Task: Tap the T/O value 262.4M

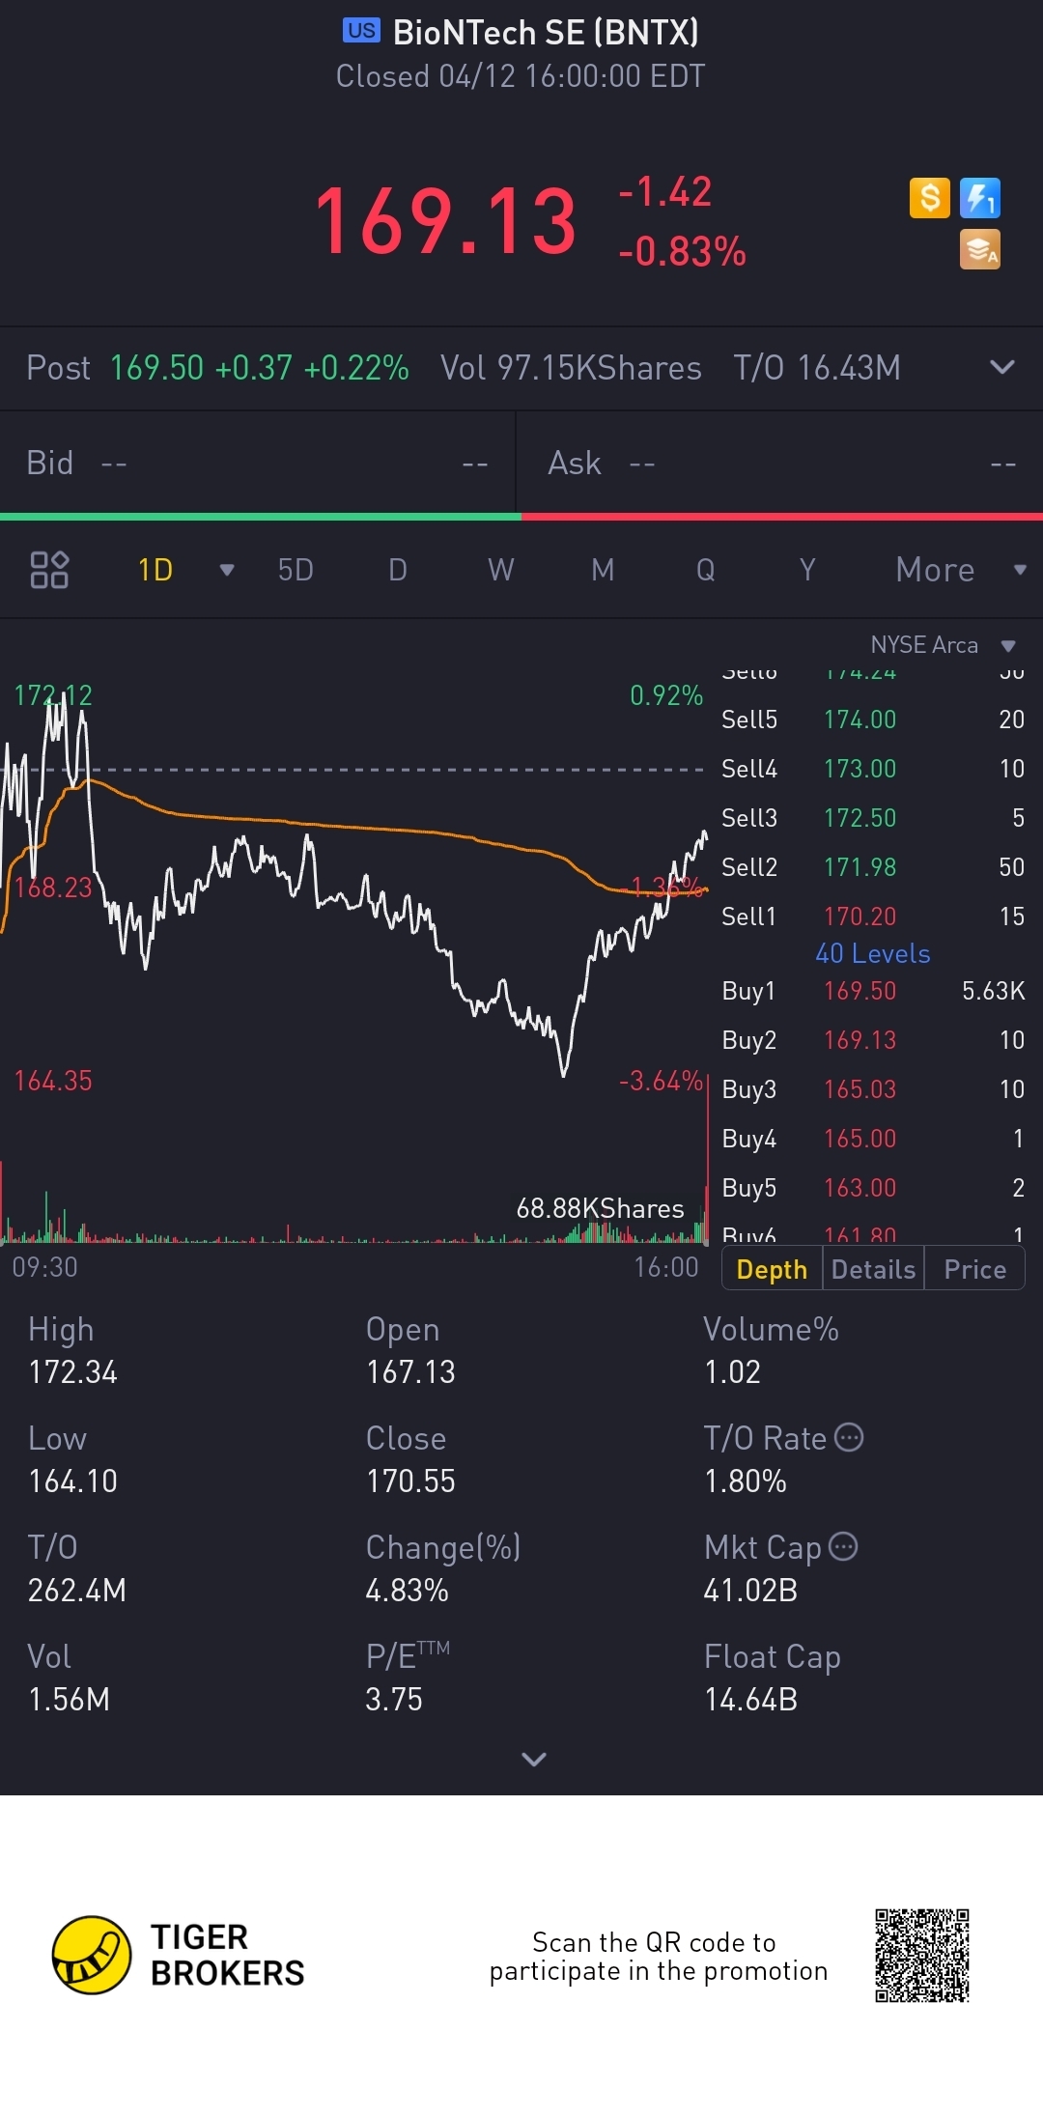Action: coord(76,1590)
